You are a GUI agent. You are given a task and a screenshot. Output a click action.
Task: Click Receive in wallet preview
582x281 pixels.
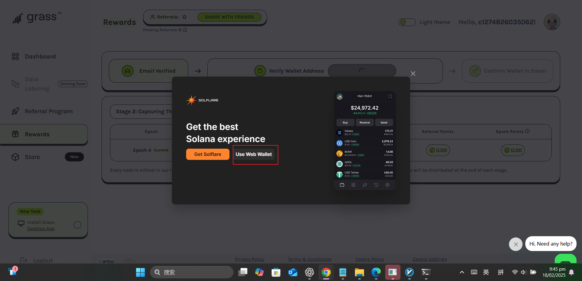pyautogui.click(x=365, y=123)
